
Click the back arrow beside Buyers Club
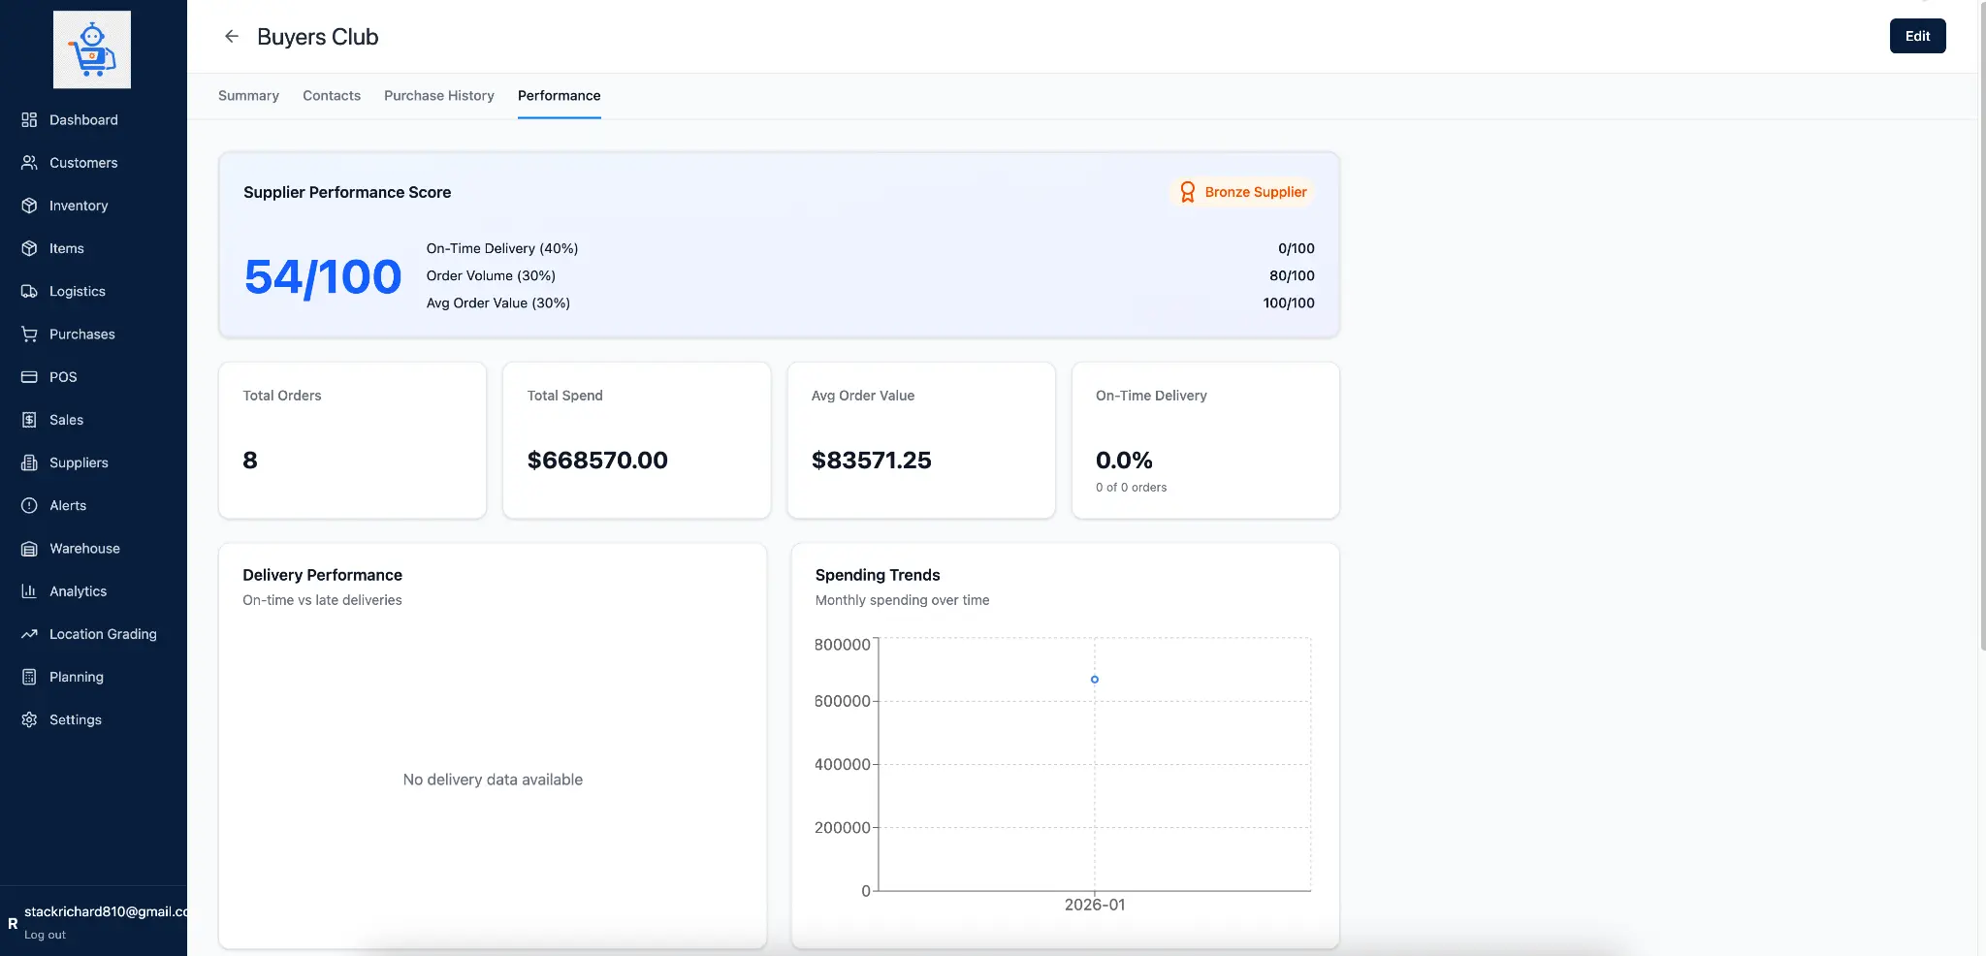[231, 37]
